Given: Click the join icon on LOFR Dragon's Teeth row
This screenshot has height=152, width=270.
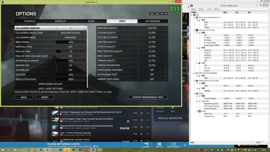Looking at the screenshot, I should [x=141, y=120].
